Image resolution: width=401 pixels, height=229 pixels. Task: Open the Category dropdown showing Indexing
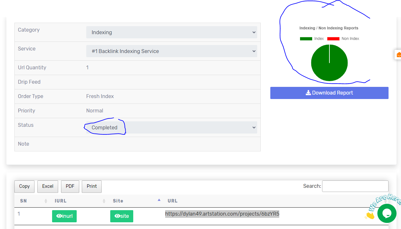(x=172, y=32)
